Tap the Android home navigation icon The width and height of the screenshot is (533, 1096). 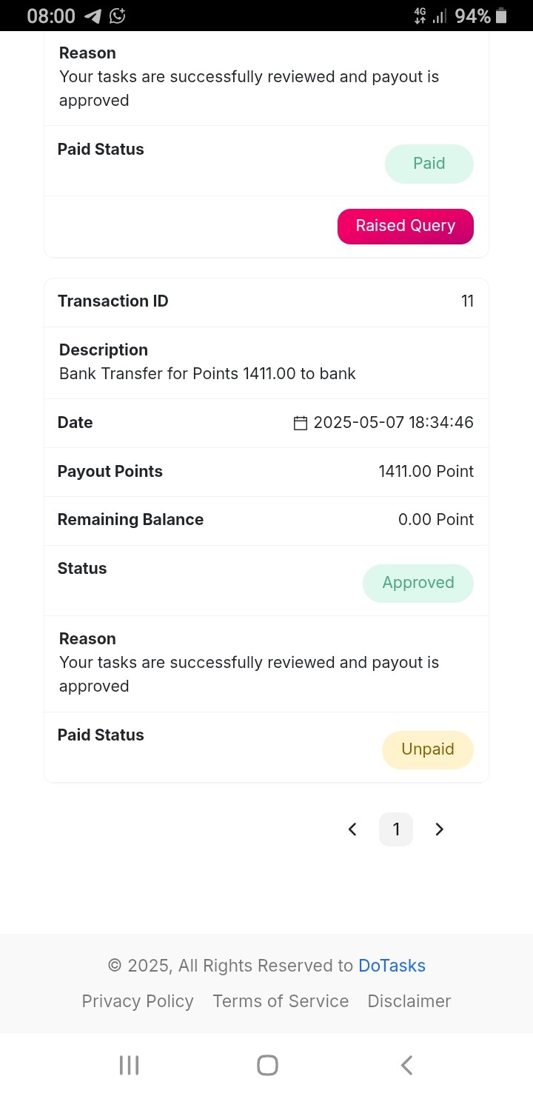(x=267, y=1065)
